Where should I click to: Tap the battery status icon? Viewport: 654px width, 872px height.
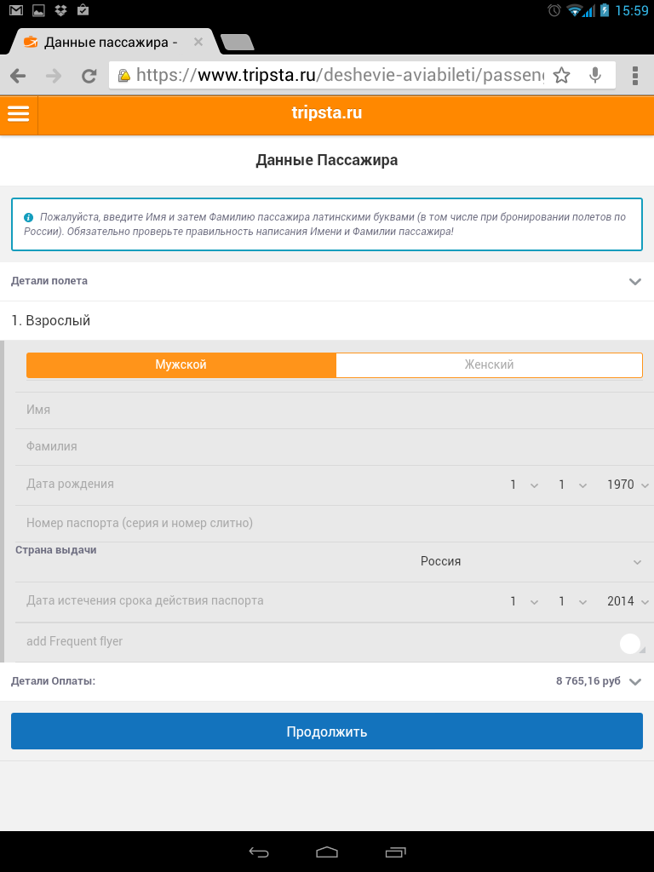[604, 10]
